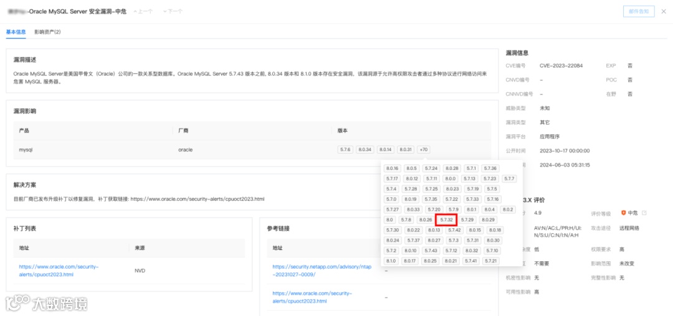Click the edit icon beside 中危 rating
Screen dimensions: 673x316
click(x=644, y=213)
